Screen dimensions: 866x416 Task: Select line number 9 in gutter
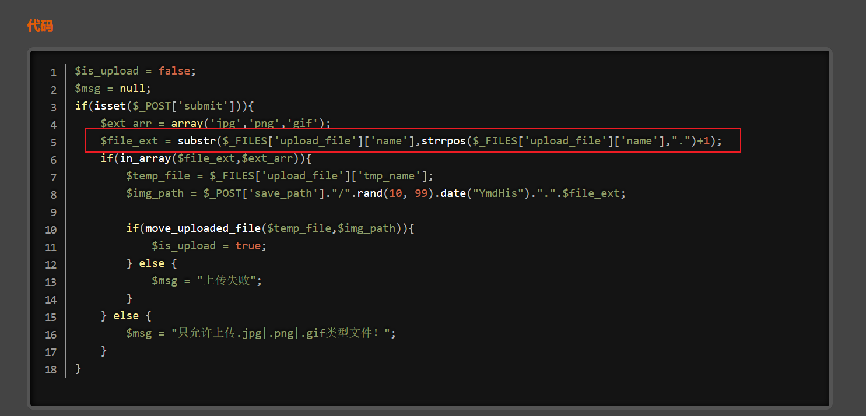(54, 212)
